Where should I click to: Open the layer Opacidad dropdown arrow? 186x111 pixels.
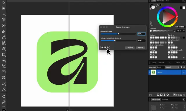point(164,67)
